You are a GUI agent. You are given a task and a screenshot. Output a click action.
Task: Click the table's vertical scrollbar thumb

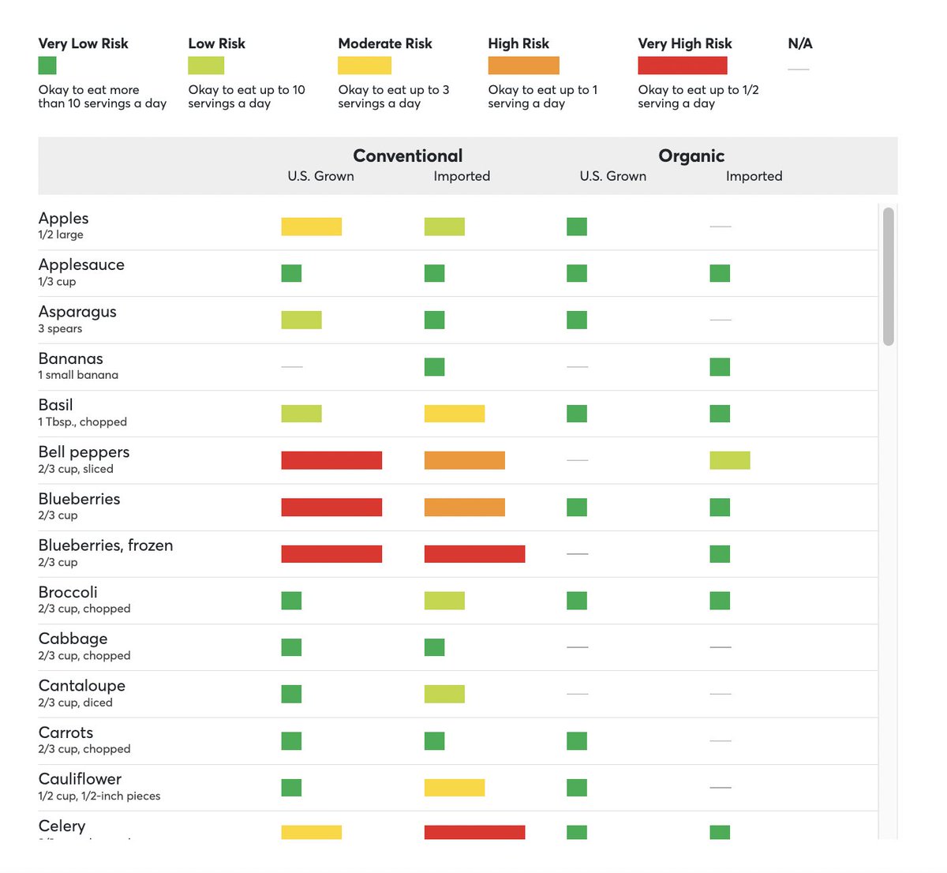click(889, 276)
